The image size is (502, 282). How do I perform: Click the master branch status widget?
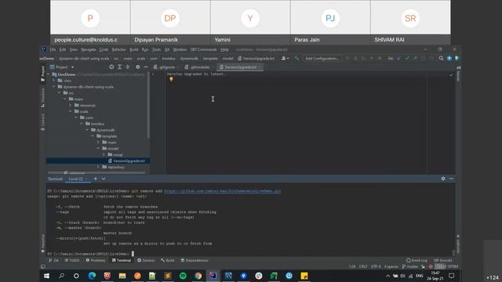[x=410, y=266]
